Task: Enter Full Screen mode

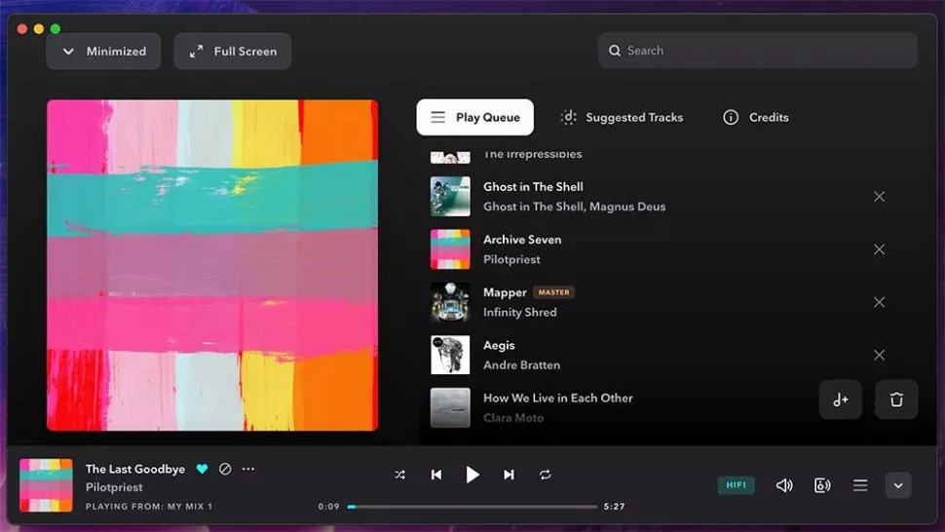Action: pos(233,52)
